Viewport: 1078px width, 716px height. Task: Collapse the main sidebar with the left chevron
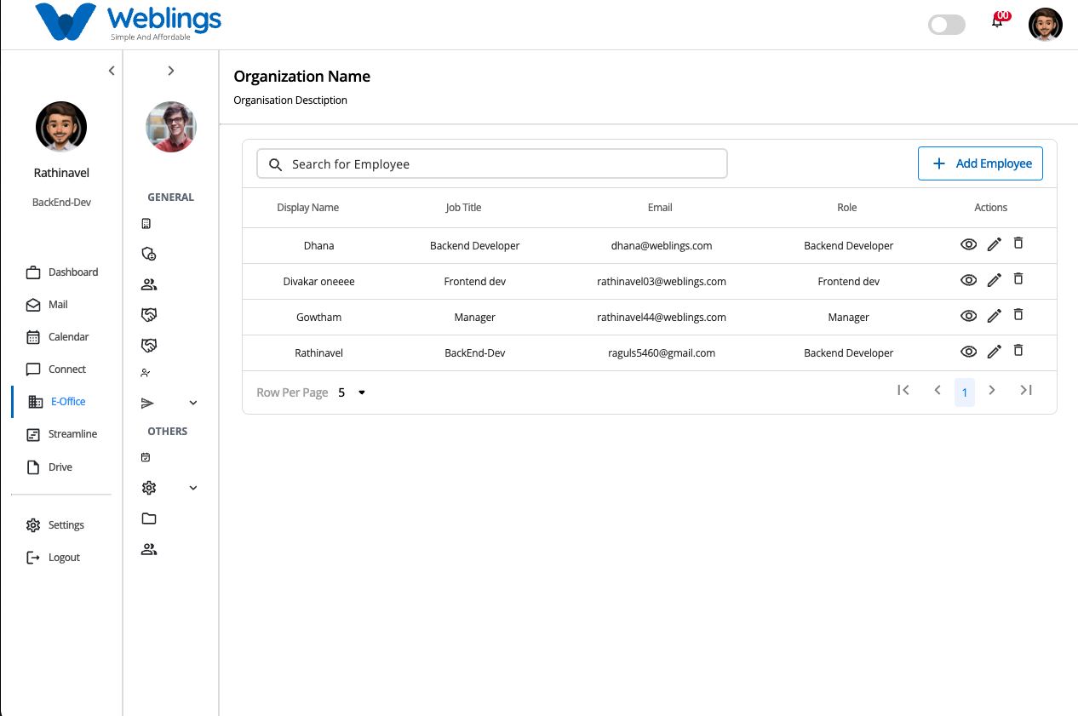(x=112, y=71)
